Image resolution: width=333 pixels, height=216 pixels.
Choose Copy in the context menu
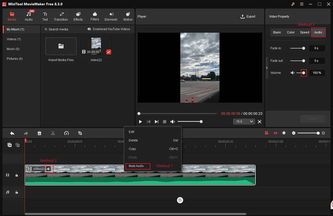(x=153, y=149)
